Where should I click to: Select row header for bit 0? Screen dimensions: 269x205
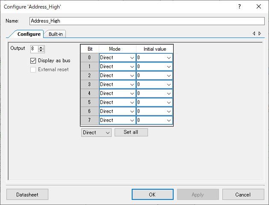(x=90, y=58)
